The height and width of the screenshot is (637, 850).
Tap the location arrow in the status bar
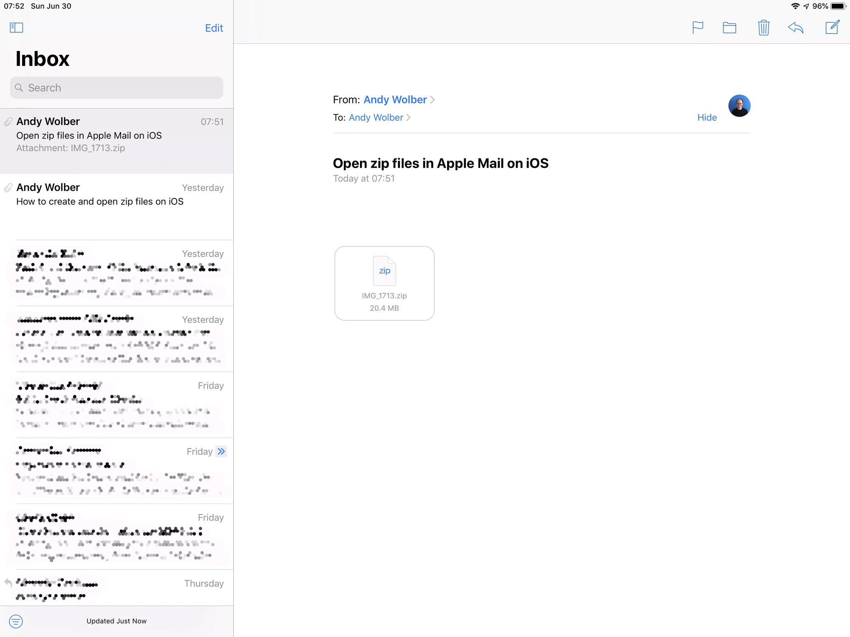(806, 6)
